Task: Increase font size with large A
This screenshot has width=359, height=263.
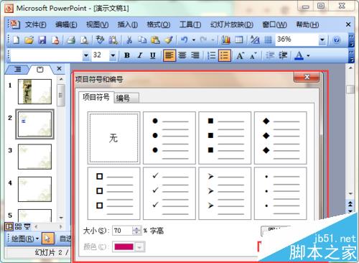Action: (240, 55)
